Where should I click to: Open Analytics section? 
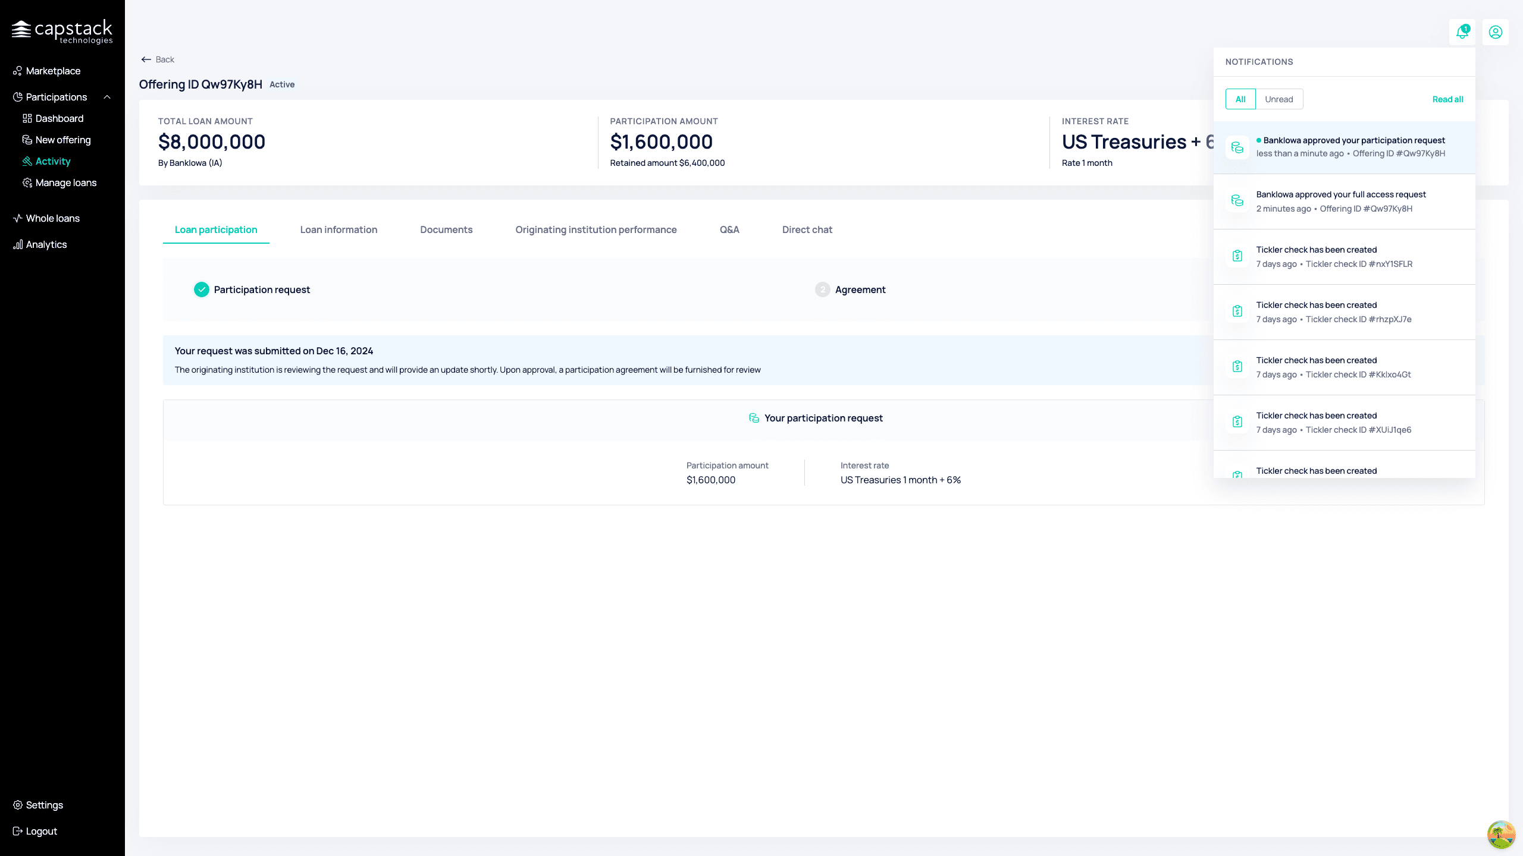click(46, 244)
